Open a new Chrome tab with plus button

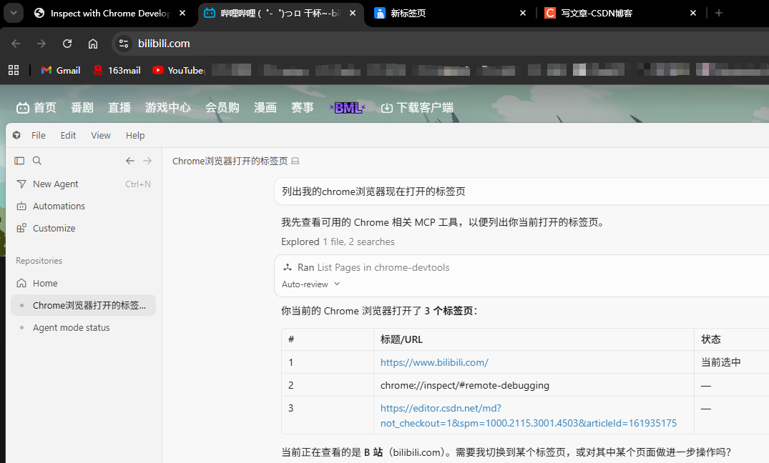tap(719, 14)
